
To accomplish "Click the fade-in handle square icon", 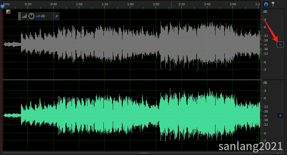I will point(8,11).
